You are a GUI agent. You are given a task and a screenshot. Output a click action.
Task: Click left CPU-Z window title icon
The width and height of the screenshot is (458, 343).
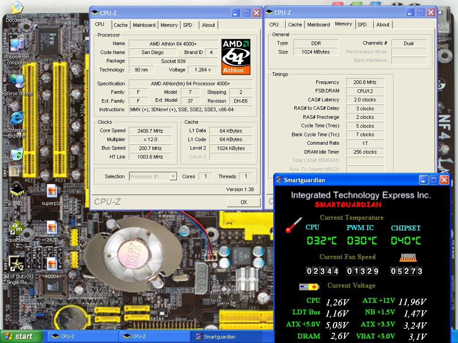pyautogui.click(x=95, y=13)
